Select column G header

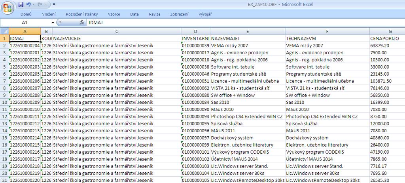point(387,31)
